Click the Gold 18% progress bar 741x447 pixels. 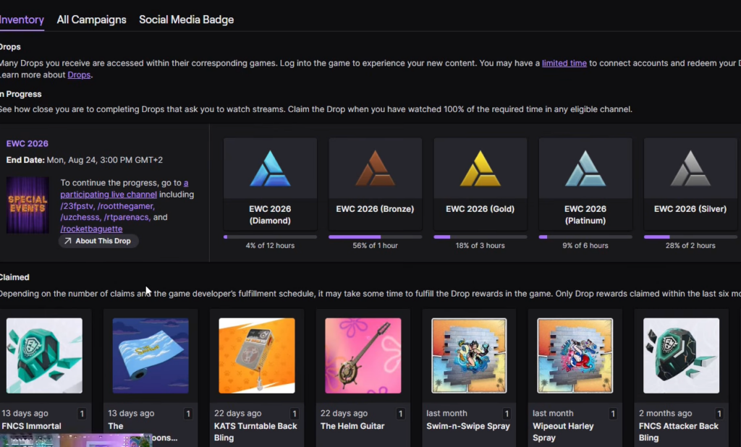[480, 237]
